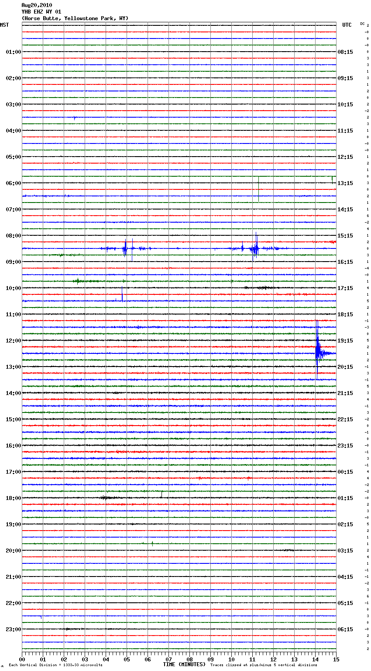Click the 01:15 UTC time label

pyautogui.click(x=345, y=498)
